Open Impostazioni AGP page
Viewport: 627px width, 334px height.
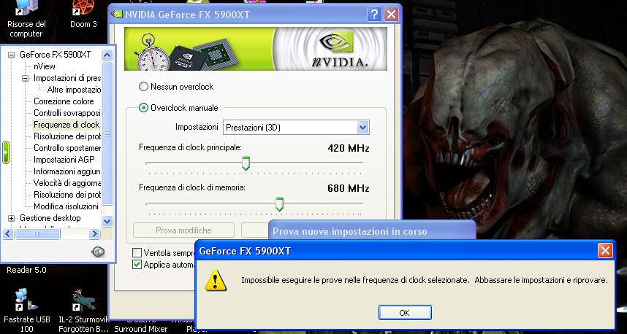pyautogui.click(x=64, y=160)
